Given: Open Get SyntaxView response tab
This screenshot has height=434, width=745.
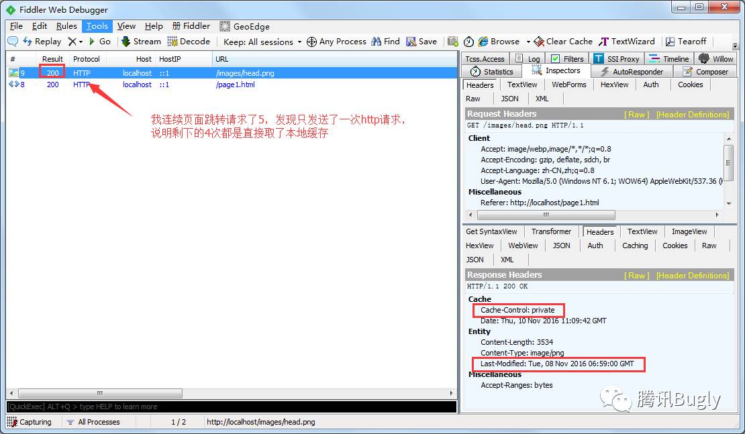Looking at the screenshot, I should 491,231.
